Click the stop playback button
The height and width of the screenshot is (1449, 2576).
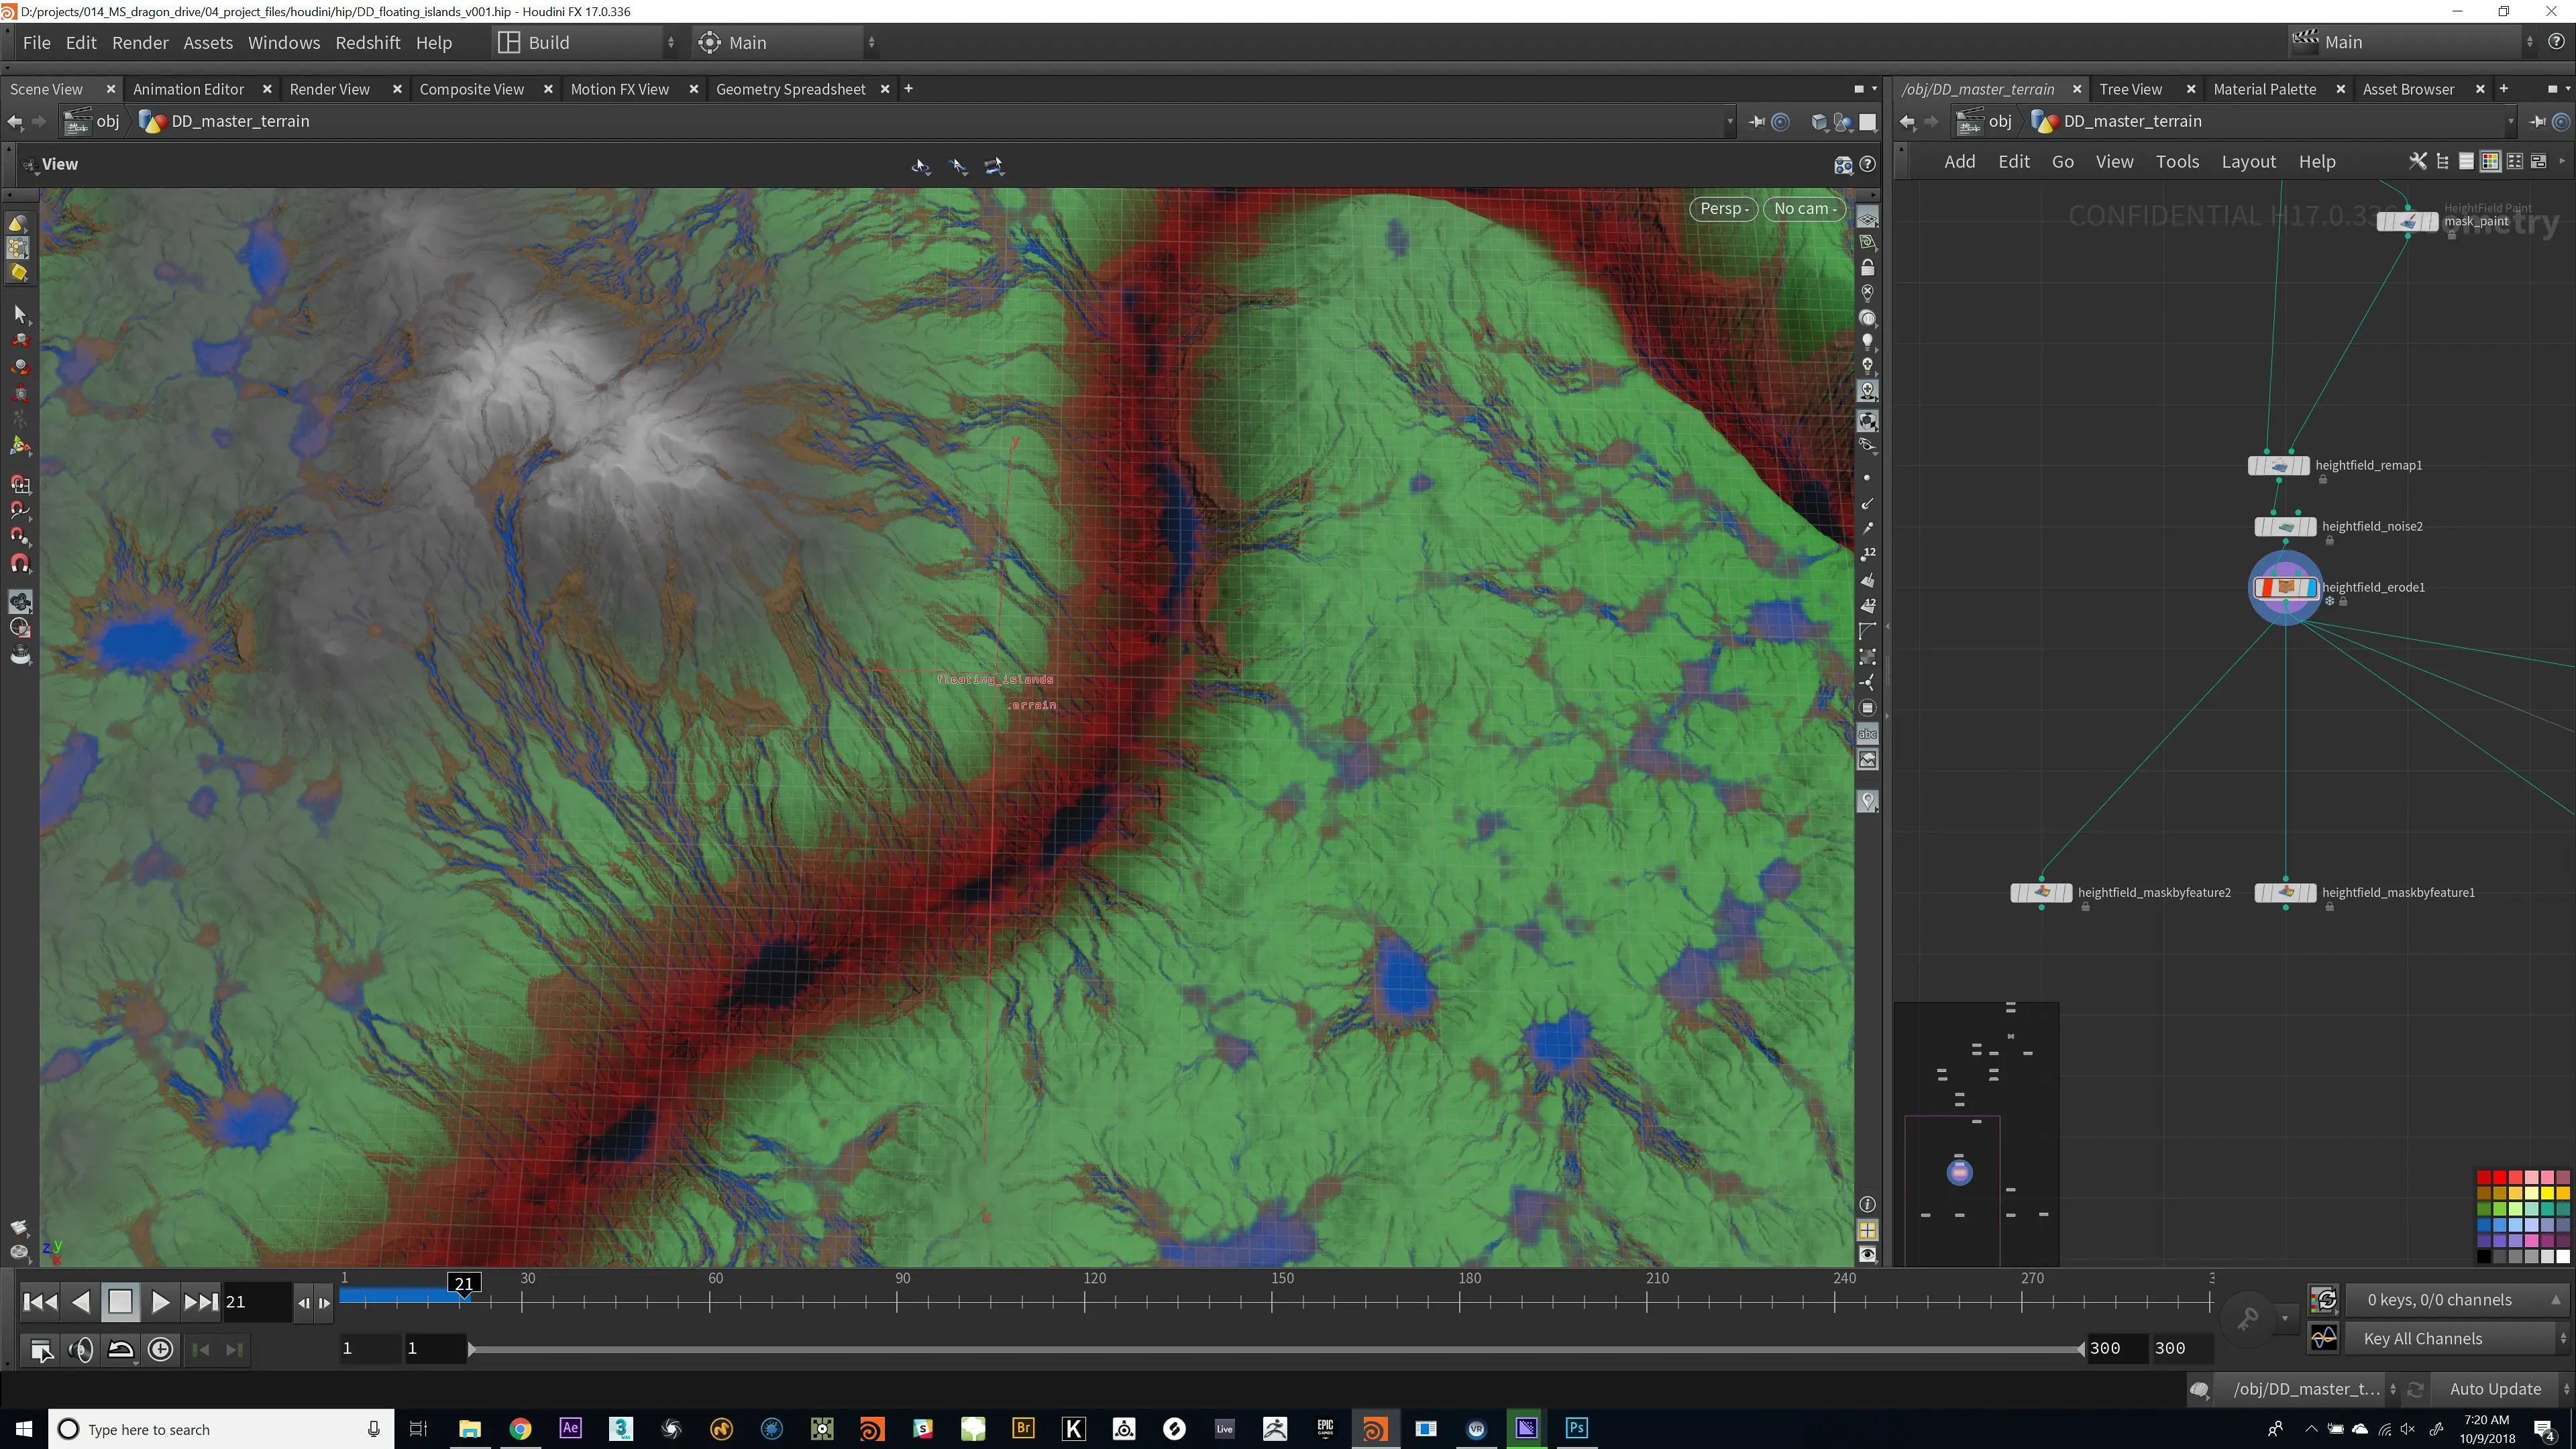point(120,1302)
